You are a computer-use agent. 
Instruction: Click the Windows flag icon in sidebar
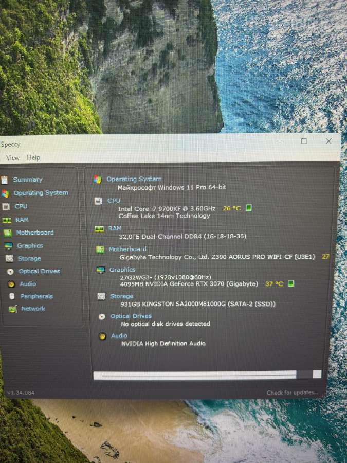pos(5,194)
